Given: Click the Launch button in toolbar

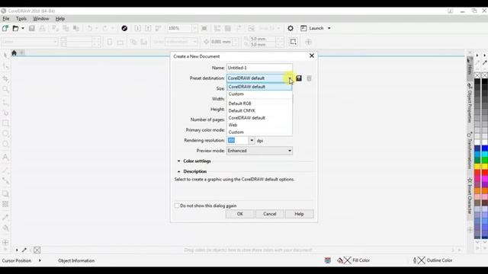Looking at the screenshot, I should (312, 28).
